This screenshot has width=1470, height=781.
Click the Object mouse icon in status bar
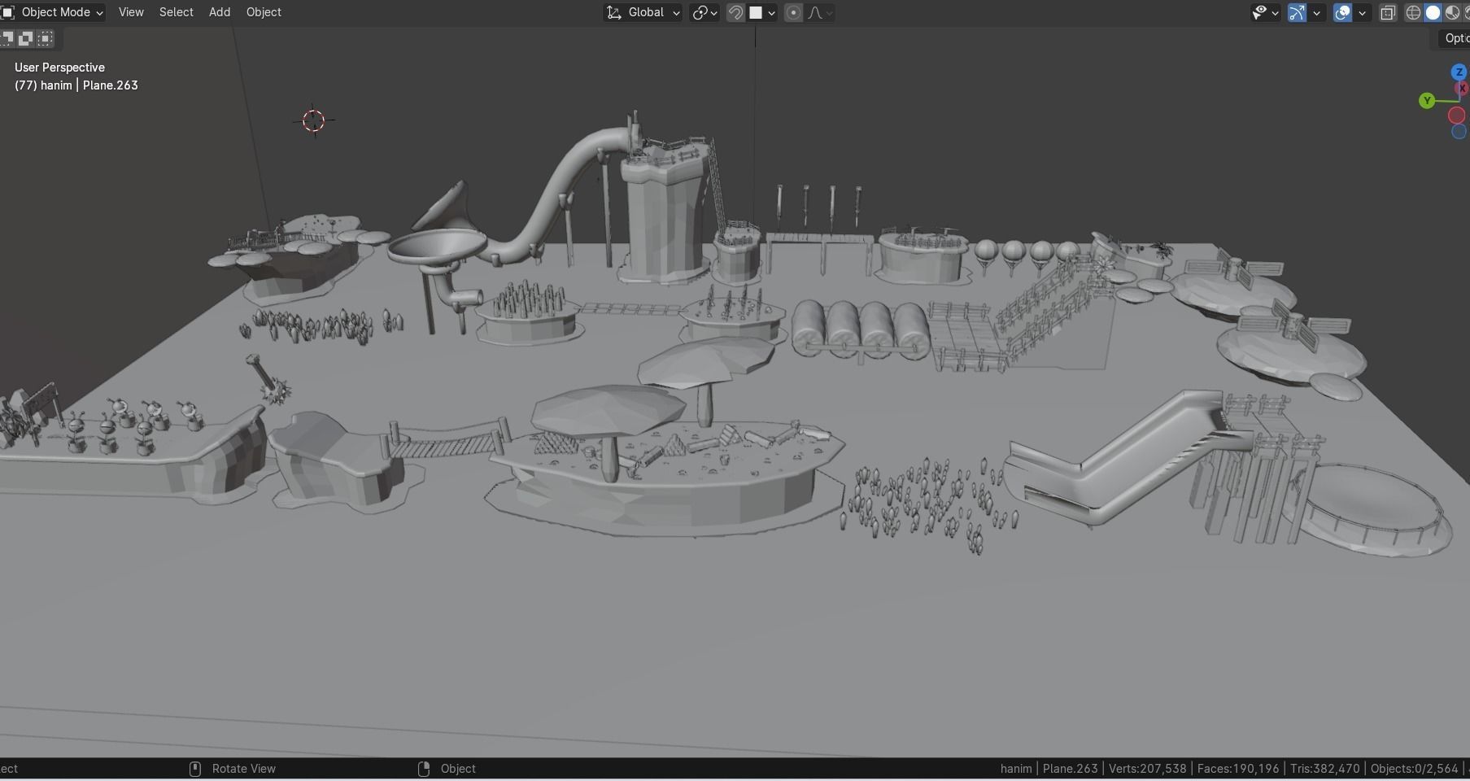click(x=423, y=769)
